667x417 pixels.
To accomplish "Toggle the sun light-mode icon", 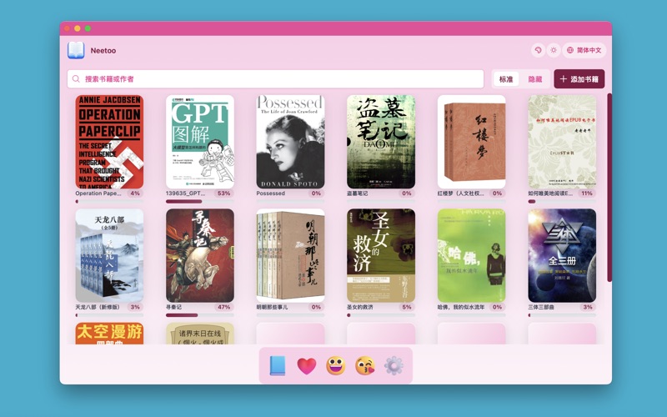I will (x=554, y=50).
